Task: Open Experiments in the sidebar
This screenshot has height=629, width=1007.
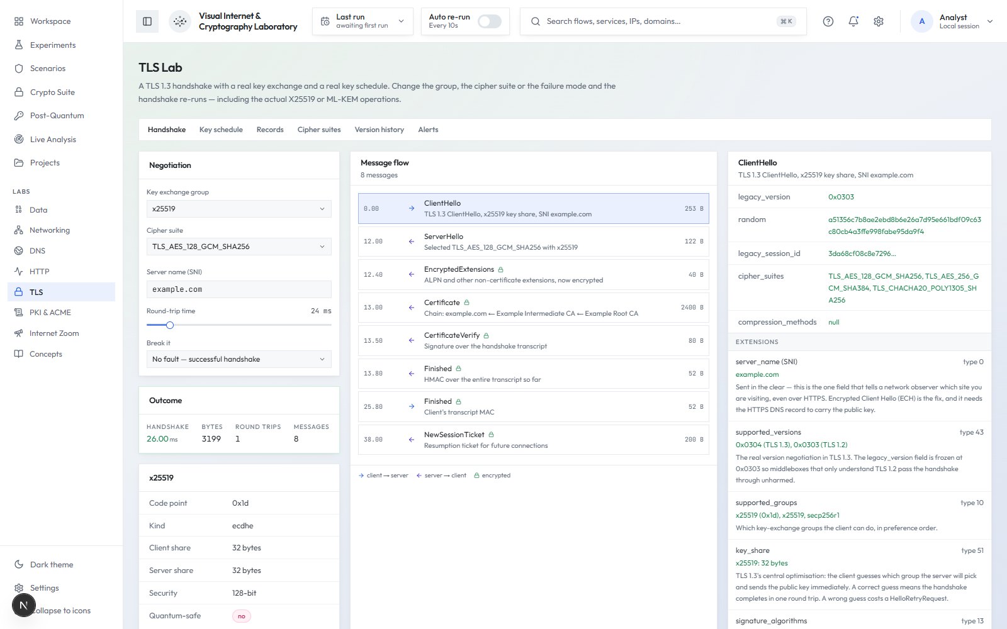Action: [x=61, y=45]
